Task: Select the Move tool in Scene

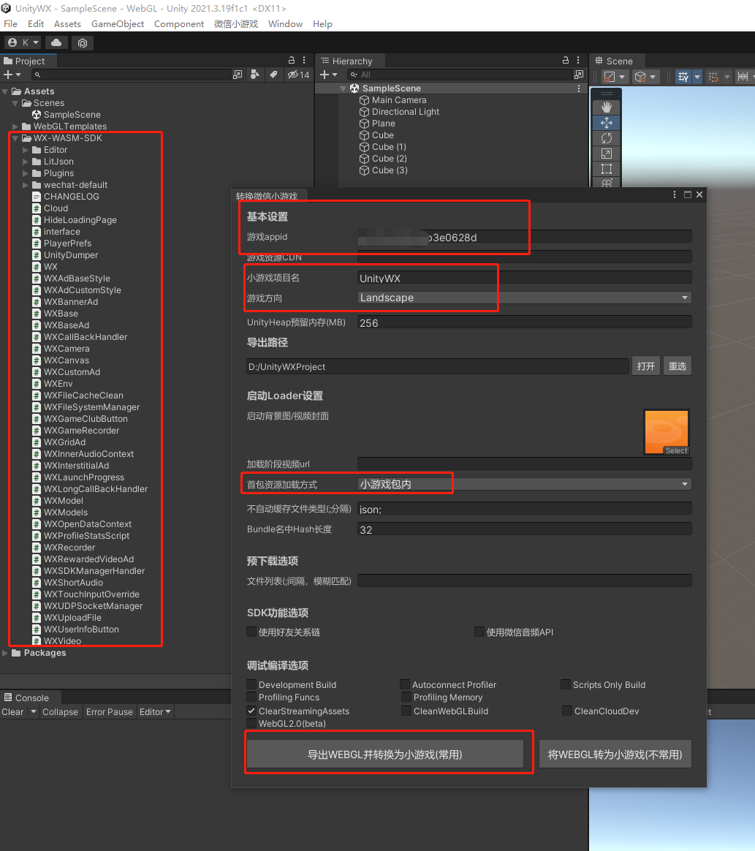Action: tap(607, 123)
